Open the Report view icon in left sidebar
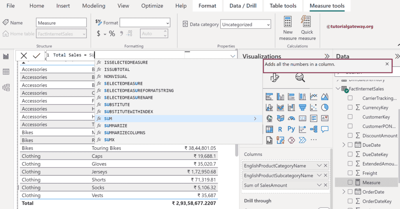 click(x=6, y=56)
